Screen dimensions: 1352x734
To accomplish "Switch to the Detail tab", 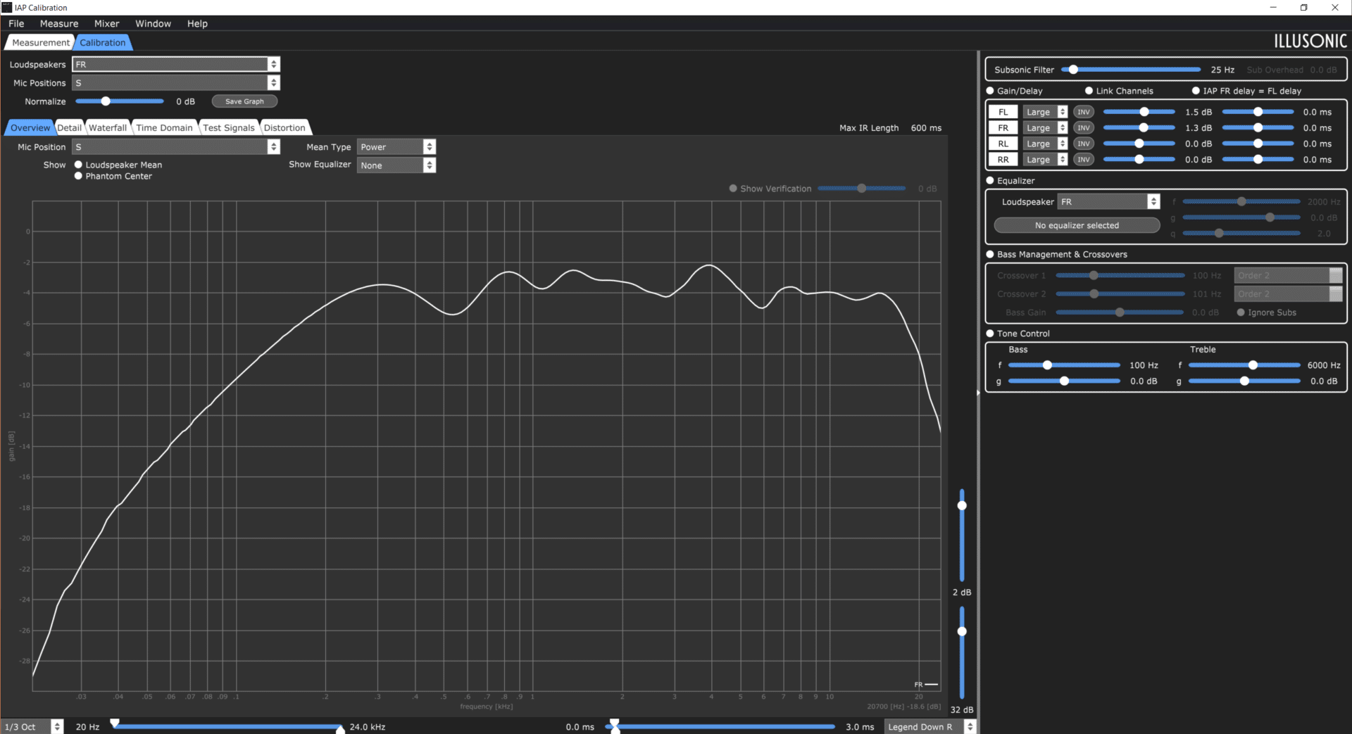I will click(69, 127).
